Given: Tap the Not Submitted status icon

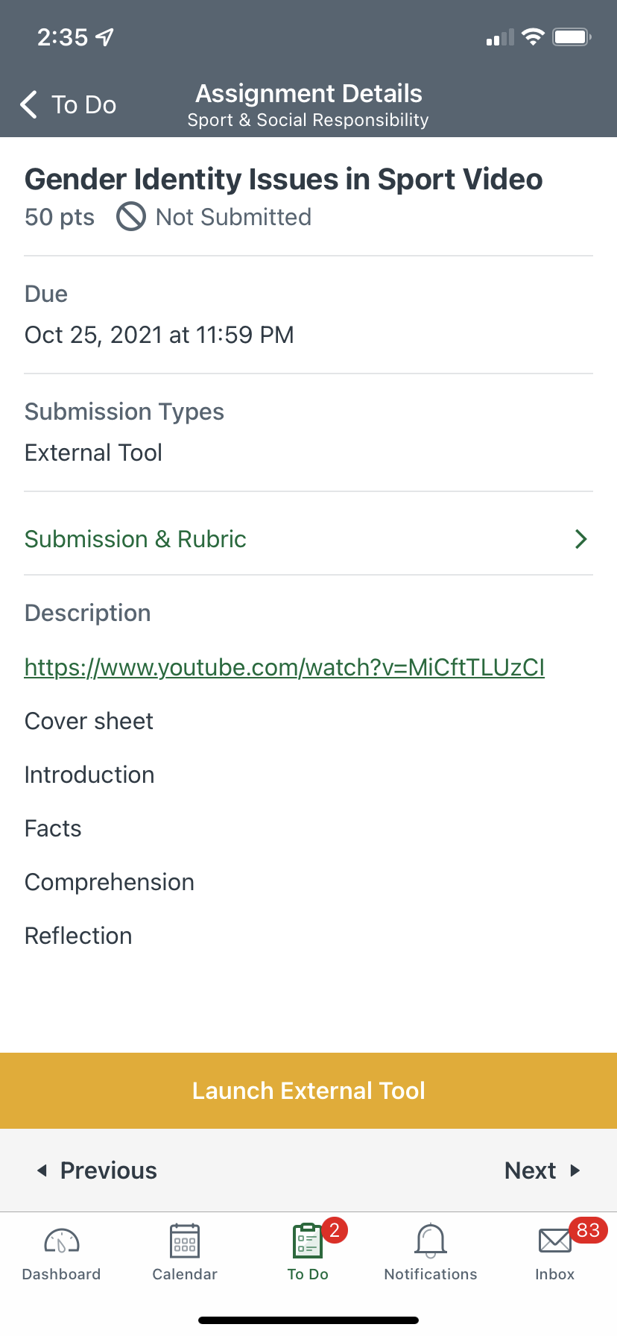Looking at the screenshot, I should click(x=131, y=217).
